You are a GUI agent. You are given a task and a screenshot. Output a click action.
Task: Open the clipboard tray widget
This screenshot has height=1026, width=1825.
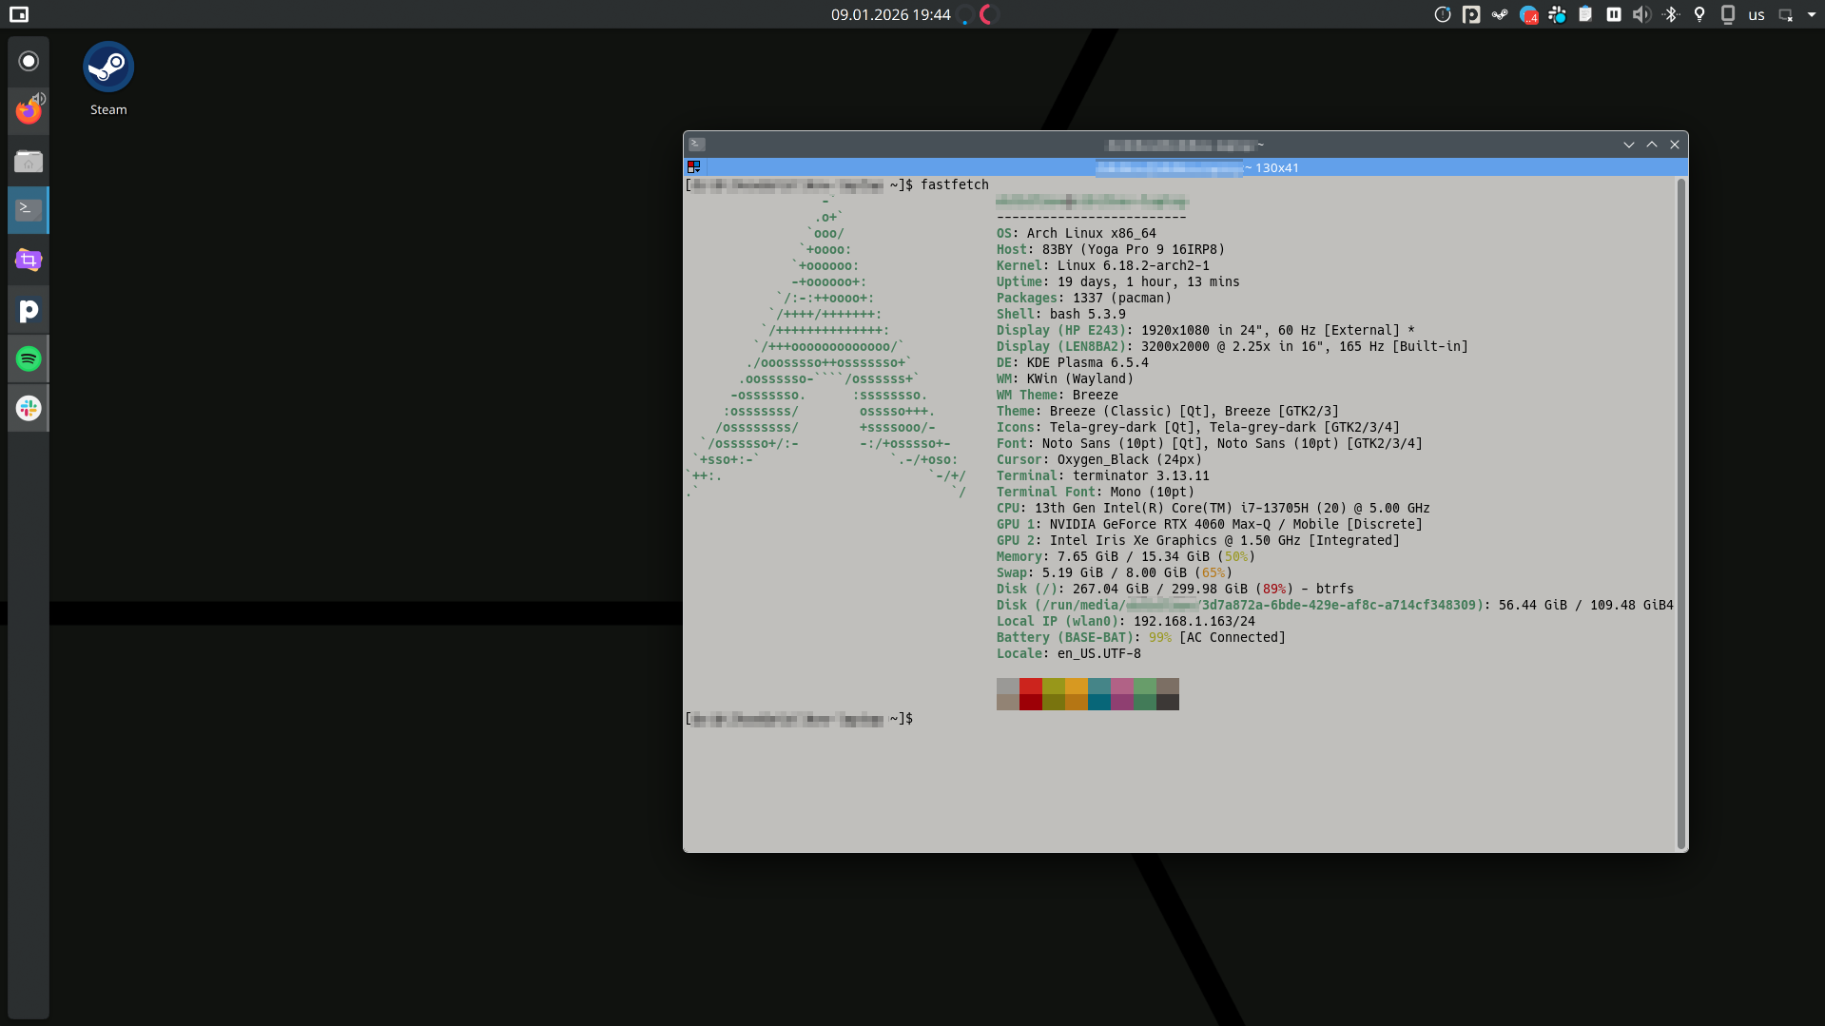pos(1585,14)
